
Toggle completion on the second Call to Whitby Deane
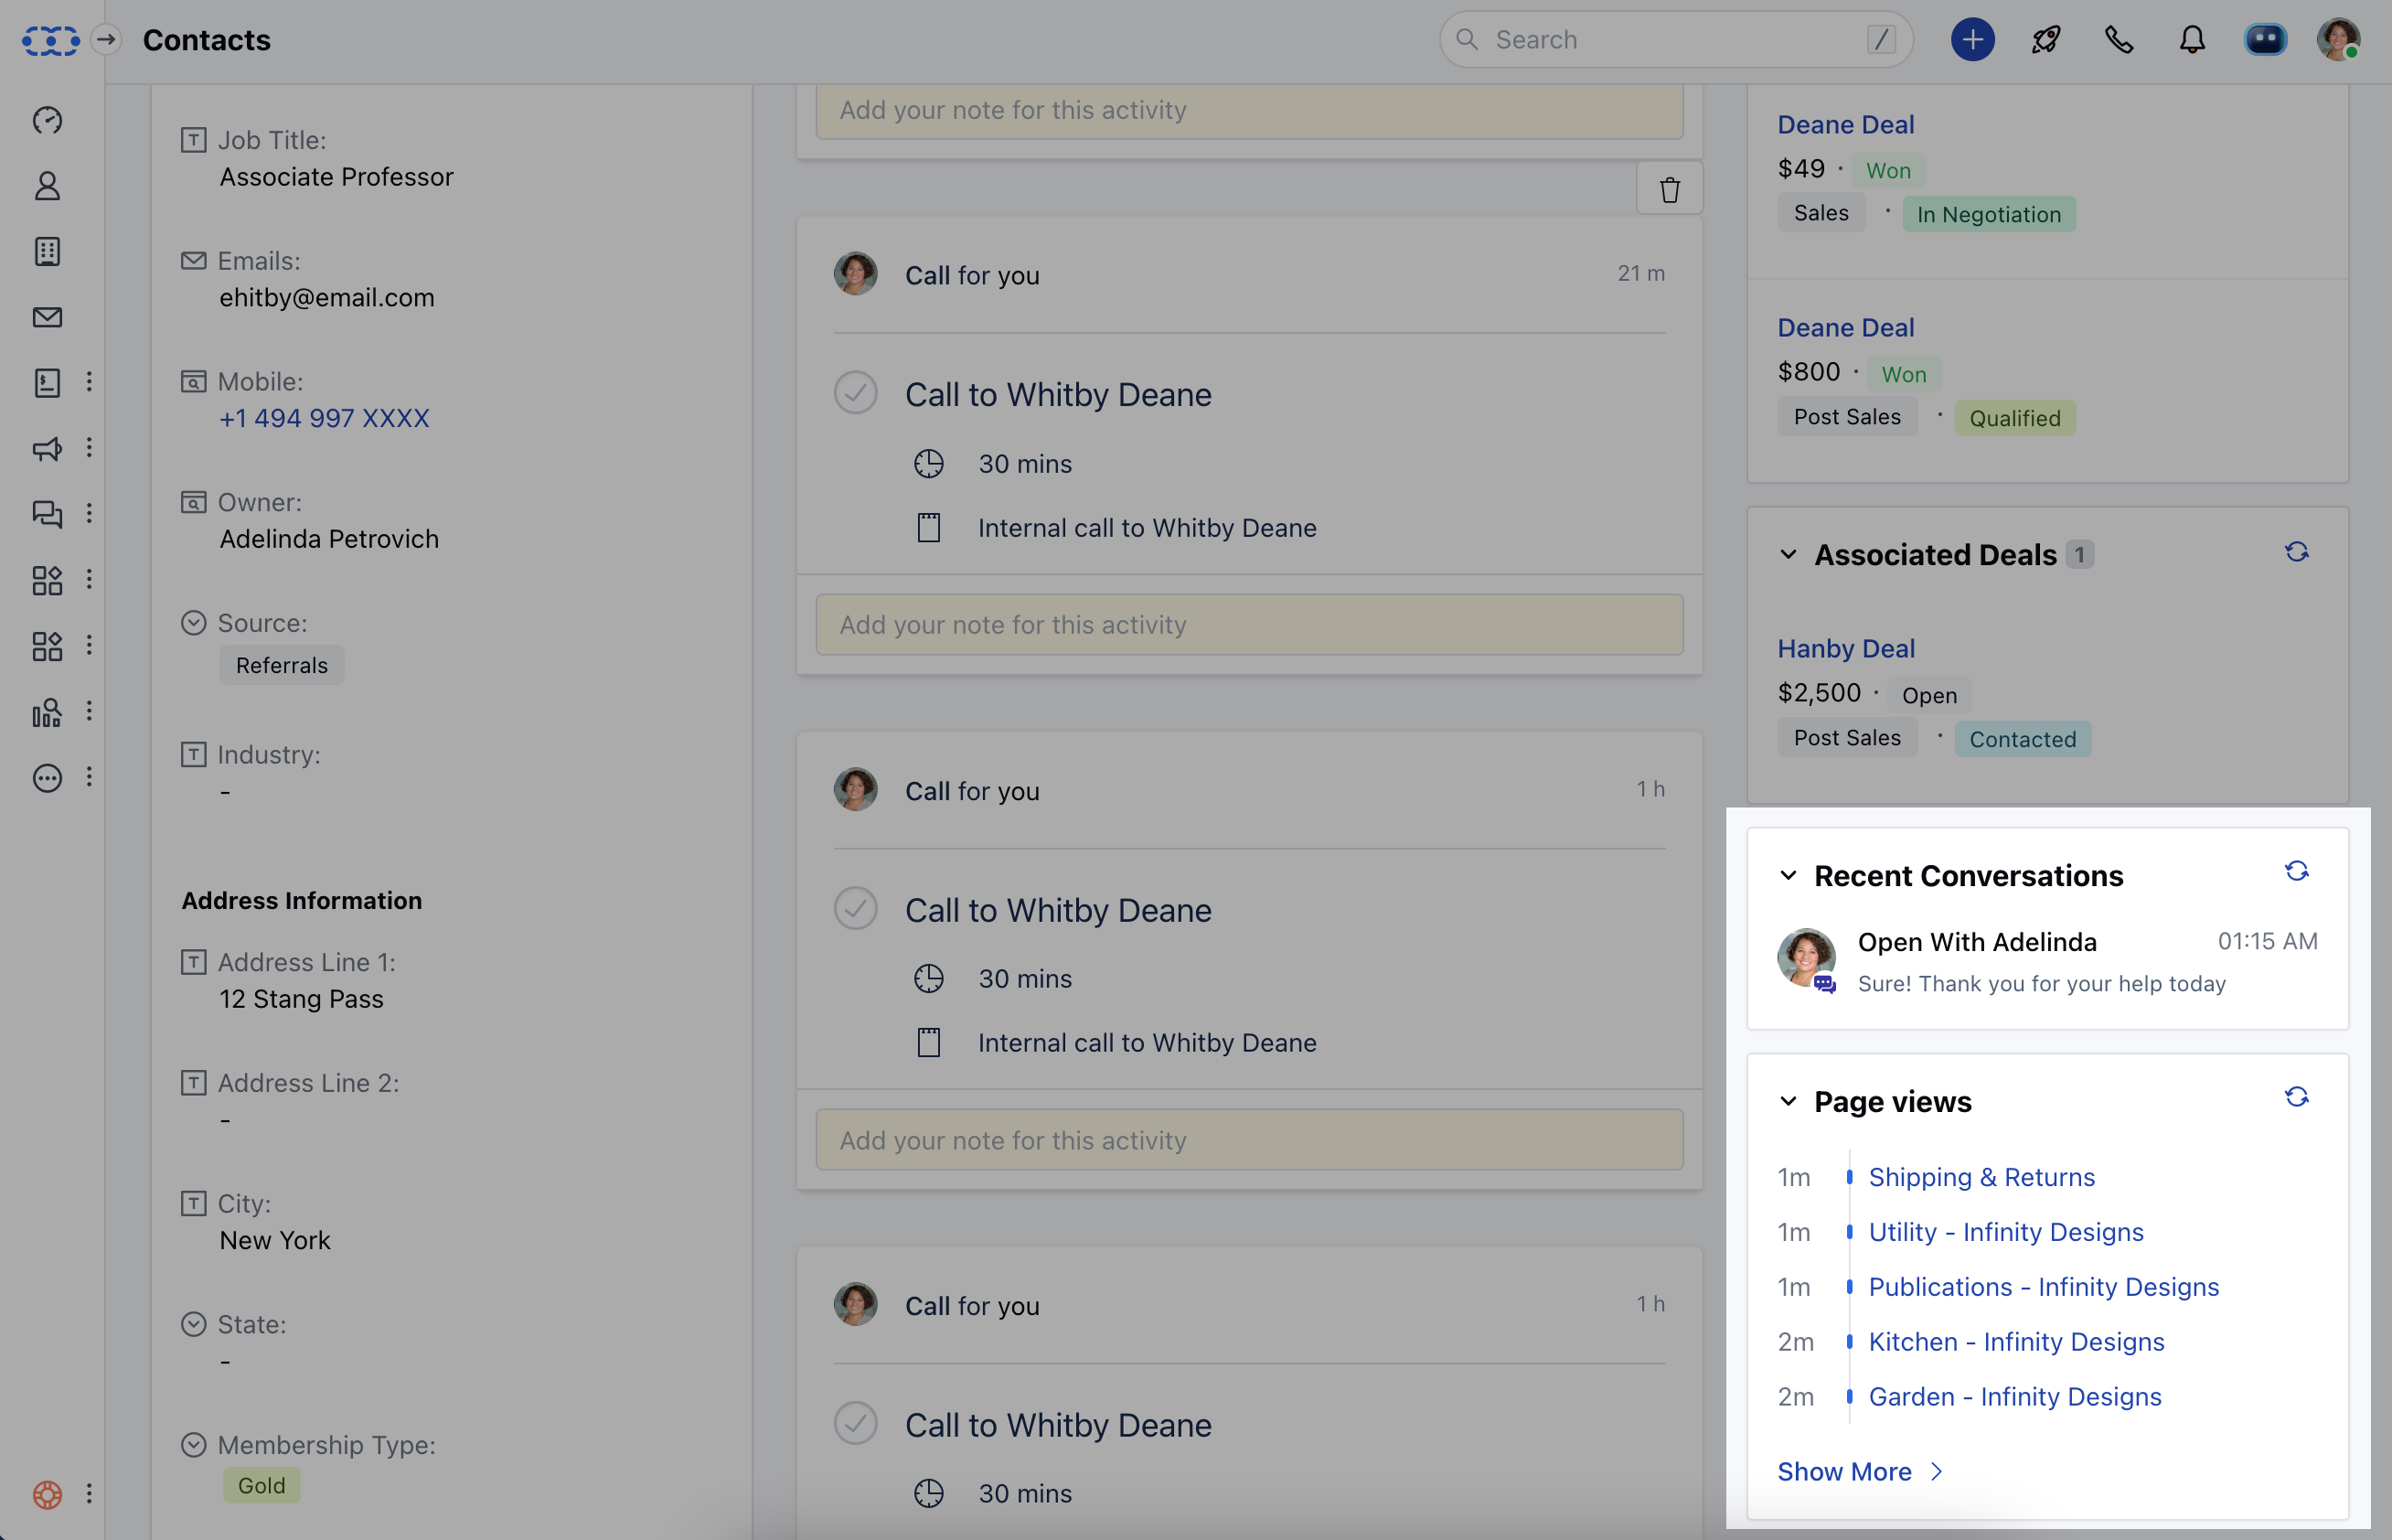855,907
